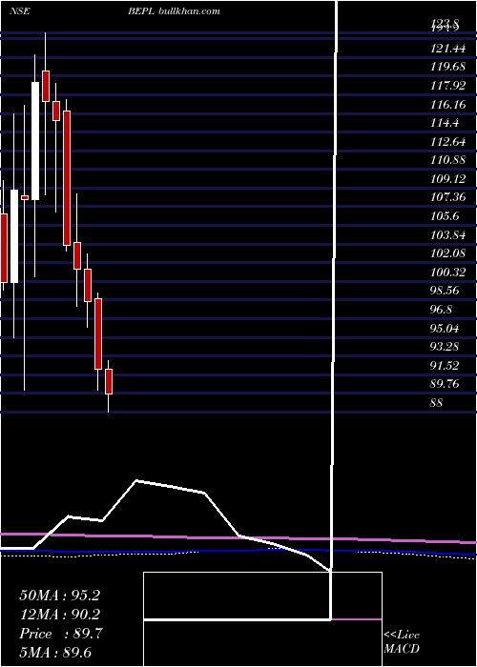Select the 100.32 price axis label
This screenshot has height=667, width=477.
[x=447, y=273]
